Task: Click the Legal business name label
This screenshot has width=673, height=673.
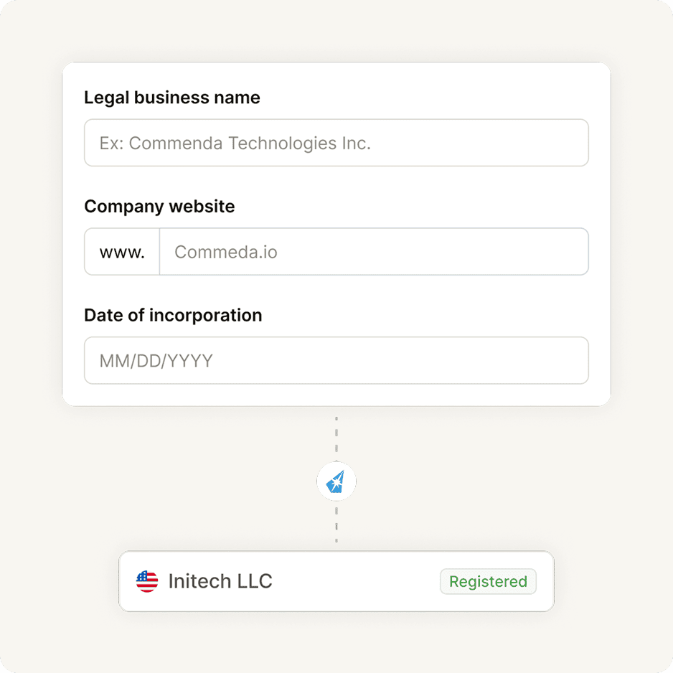Action: [x=172, y=98]
